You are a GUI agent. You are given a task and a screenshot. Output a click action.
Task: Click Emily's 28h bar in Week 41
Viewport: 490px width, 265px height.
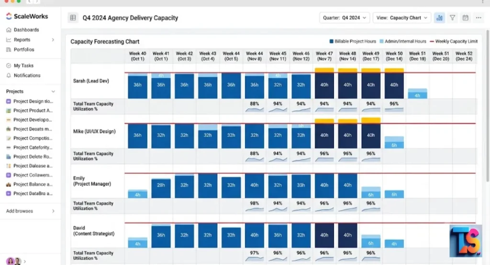click(161, 188)
